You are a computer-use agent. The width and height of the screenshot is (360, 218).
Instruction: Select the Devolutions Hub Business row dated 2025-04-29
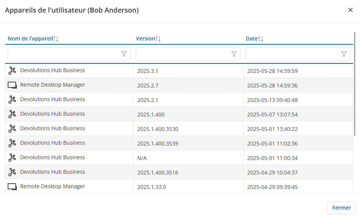click(x=179, y=172)
